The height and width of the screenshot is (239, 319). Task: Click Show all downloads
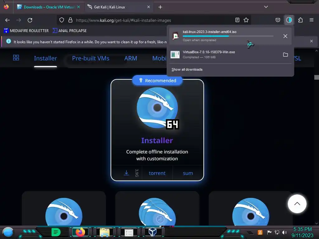coord(187,69)
